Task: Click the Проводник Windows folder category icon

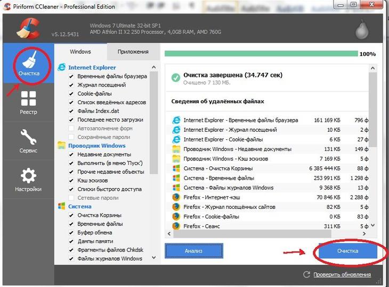Action: 61,146
